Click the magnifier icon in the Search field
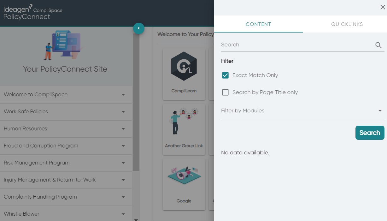The image size is (387, 221). pos(378,45)
